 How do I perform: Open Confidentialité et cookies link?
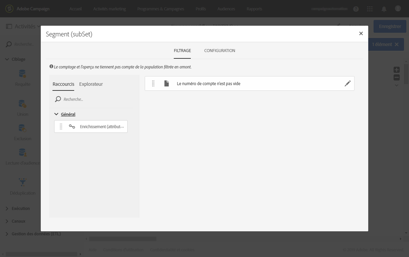(172, 250)
